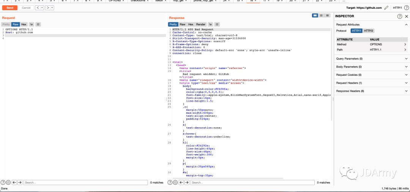Select HTTP/2 protocol in Inspector
Image resolution: width=410 pixels, height=192 pixels.
[369, 31]
